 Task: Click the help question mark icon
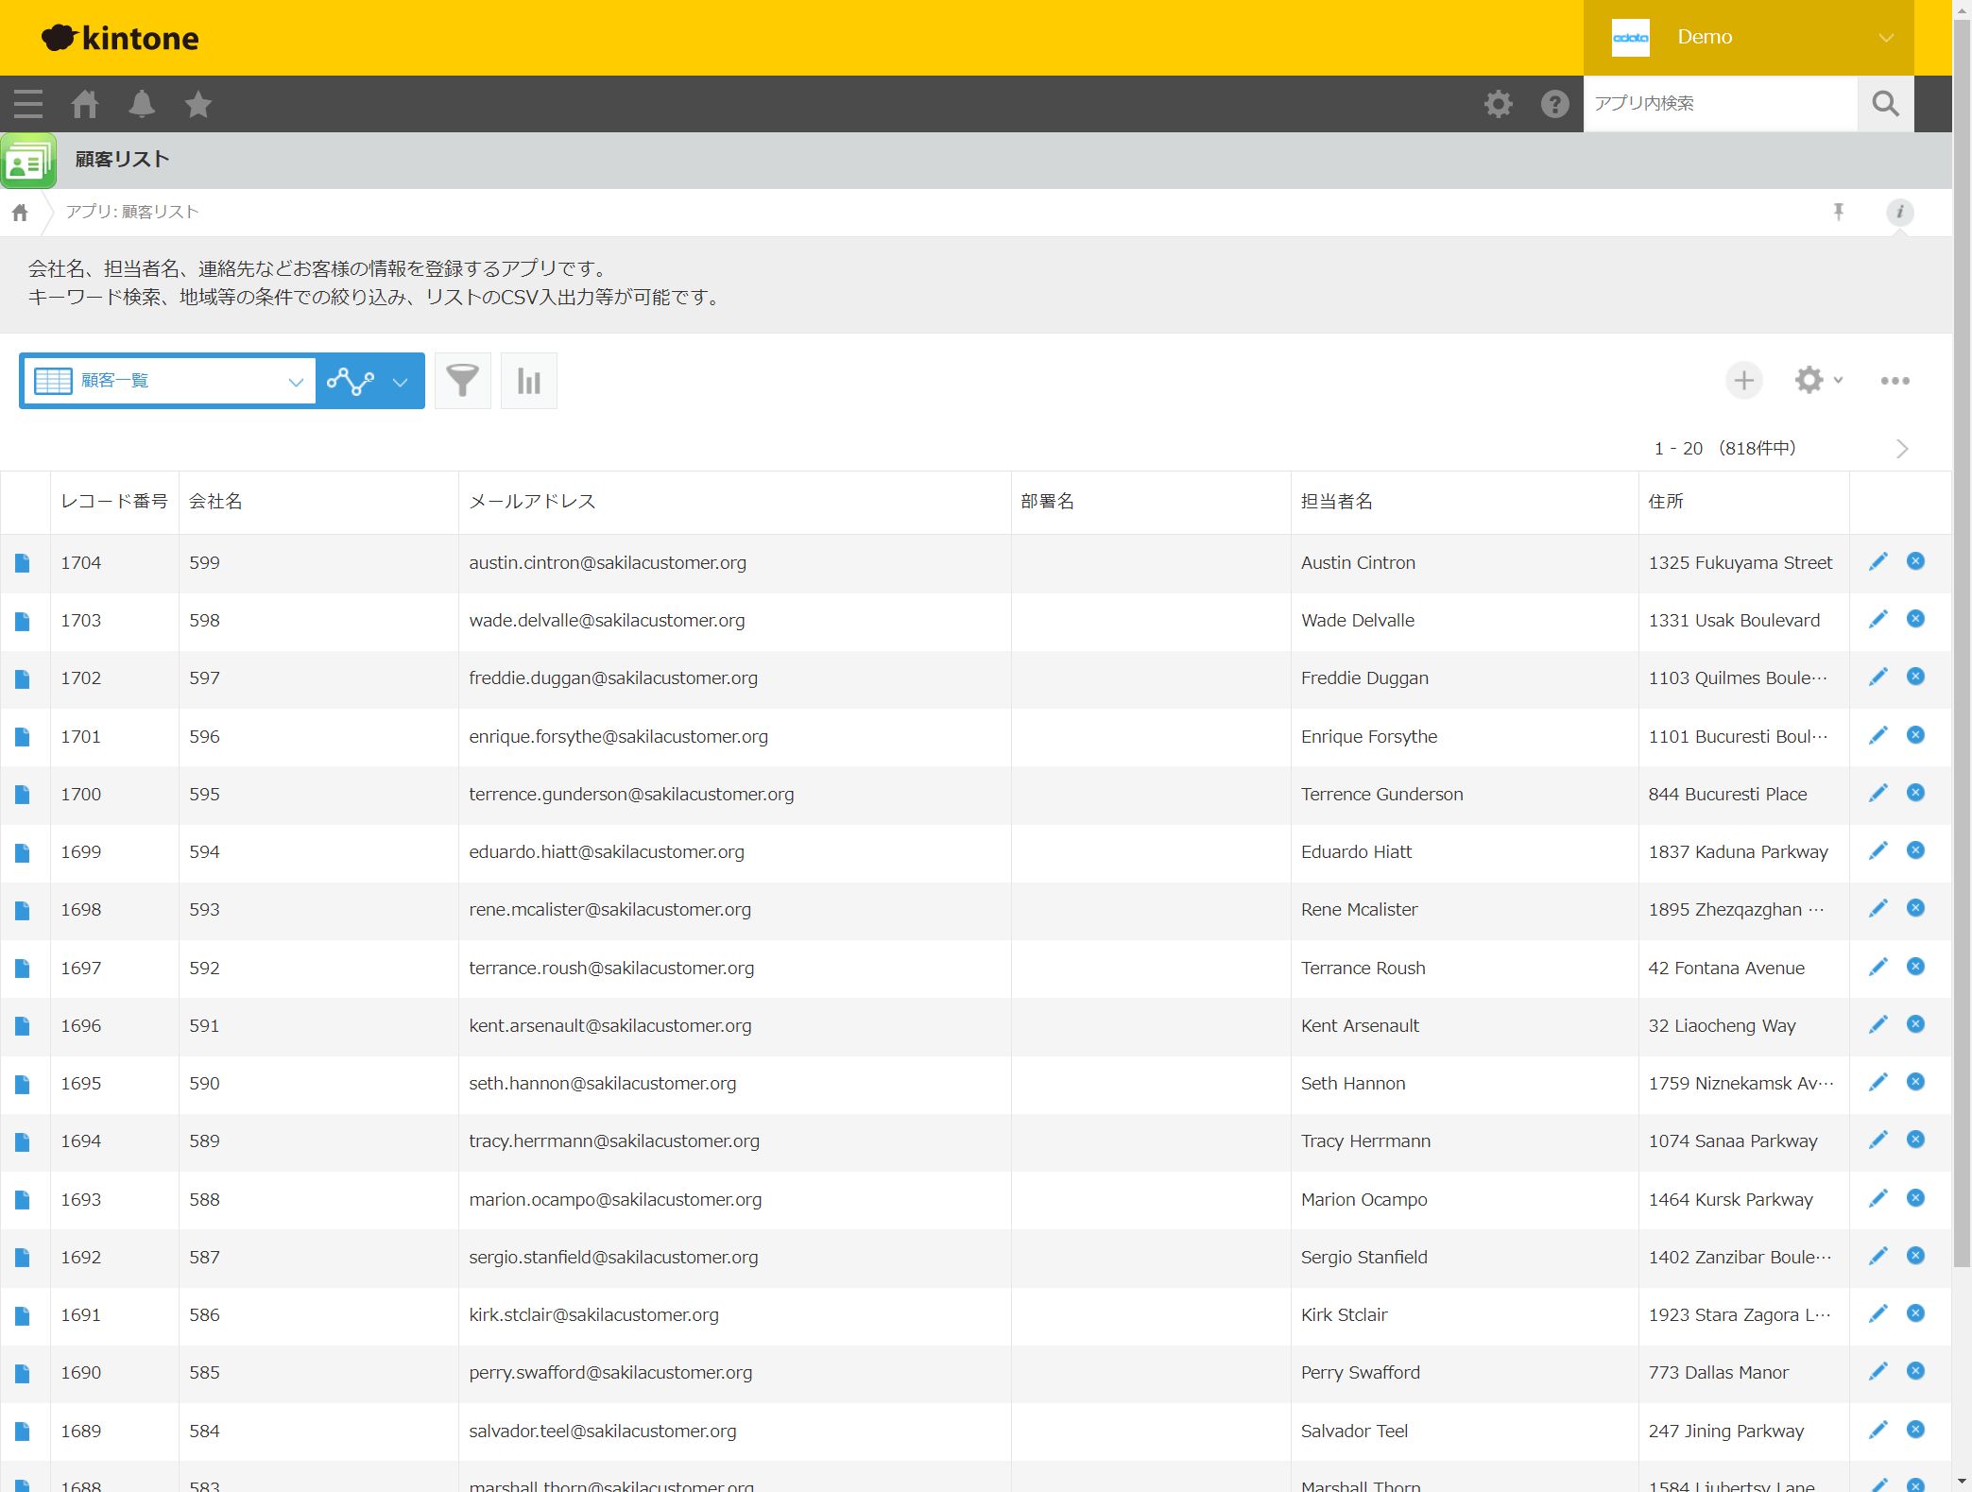click(1554, 104)
